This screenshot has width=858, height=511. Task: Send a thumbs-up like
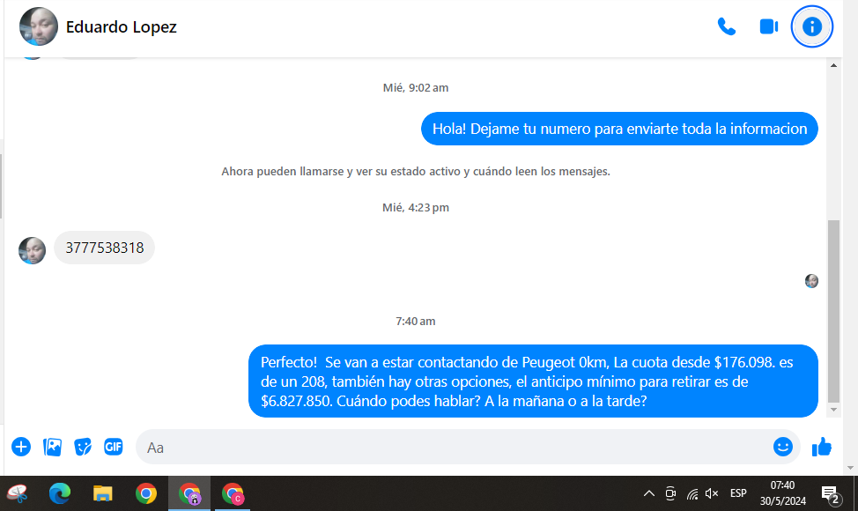point(822,447)
